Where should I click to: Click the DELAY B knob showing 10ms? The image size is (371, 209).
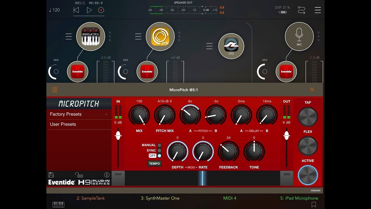pos(267,115)
